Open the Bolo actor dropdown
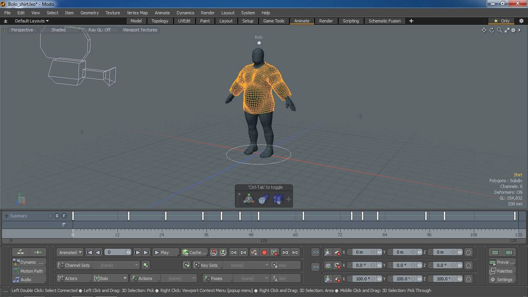 (110, 278)
